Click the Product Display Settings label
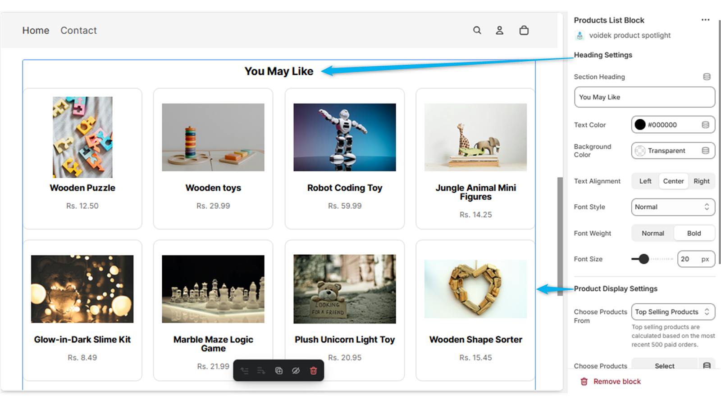This screenshot has width=721, height=405. pos(616,288)
